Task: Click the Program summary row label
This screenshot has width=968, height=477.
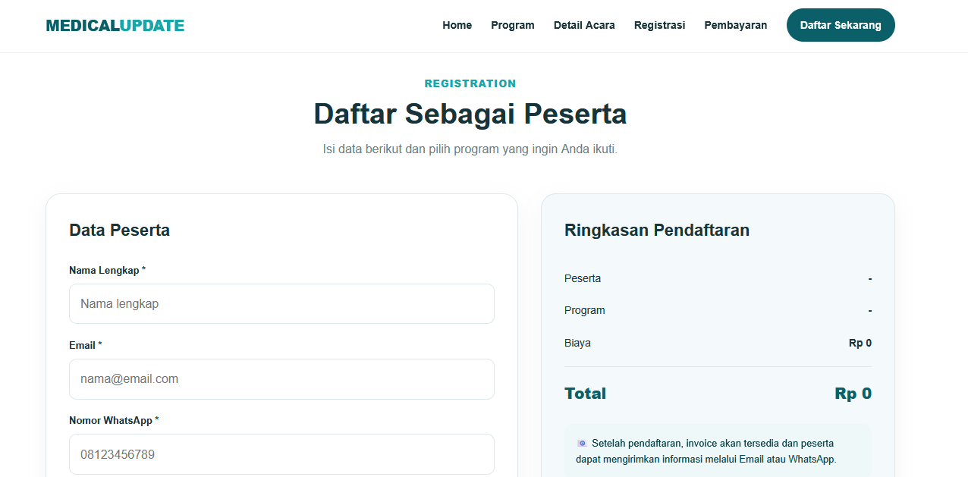Action: pos(585,310)
